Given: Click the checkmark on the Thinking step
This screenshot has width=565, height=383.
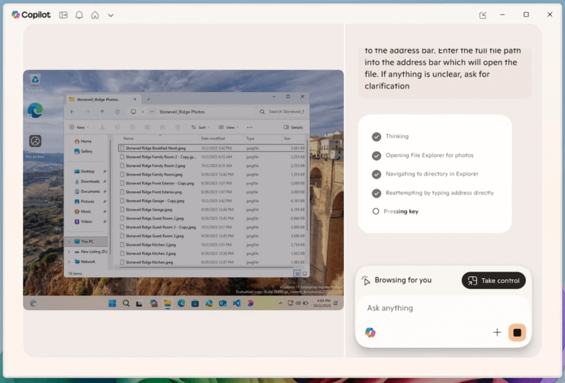Looking at the screenshot, I should pyautogui.click(x=376, y=136).
